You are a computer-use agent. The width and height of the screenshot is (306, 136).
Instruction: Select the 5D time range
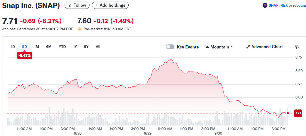(x=25, y=47)
